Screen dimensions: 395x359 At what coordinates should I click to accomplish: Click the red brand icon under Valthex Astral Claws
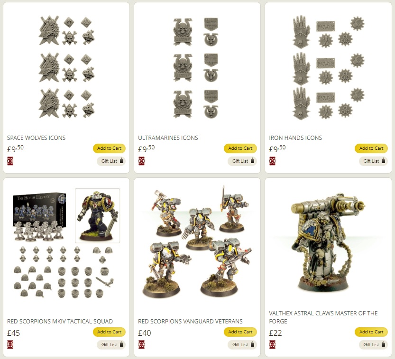(x=272, y=344)
